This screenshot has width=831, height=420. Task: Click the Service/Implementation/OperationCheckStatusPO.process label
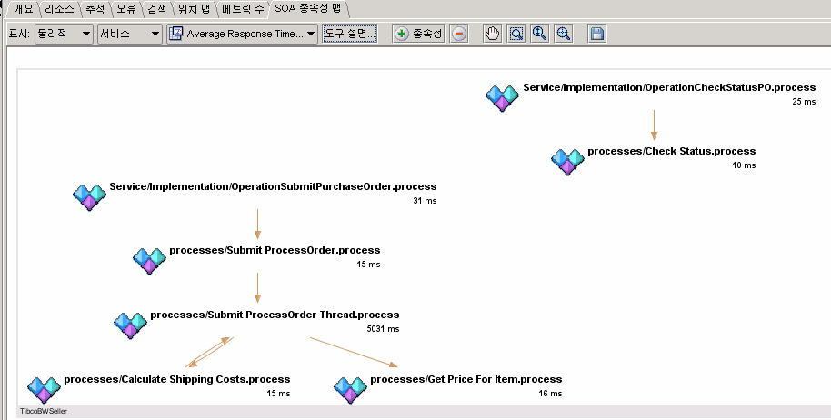pyautogui.click(x=669, y=87)
